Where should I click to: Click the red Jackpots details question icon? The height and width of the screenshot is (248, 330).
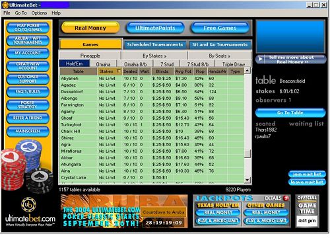coord(286,198)
